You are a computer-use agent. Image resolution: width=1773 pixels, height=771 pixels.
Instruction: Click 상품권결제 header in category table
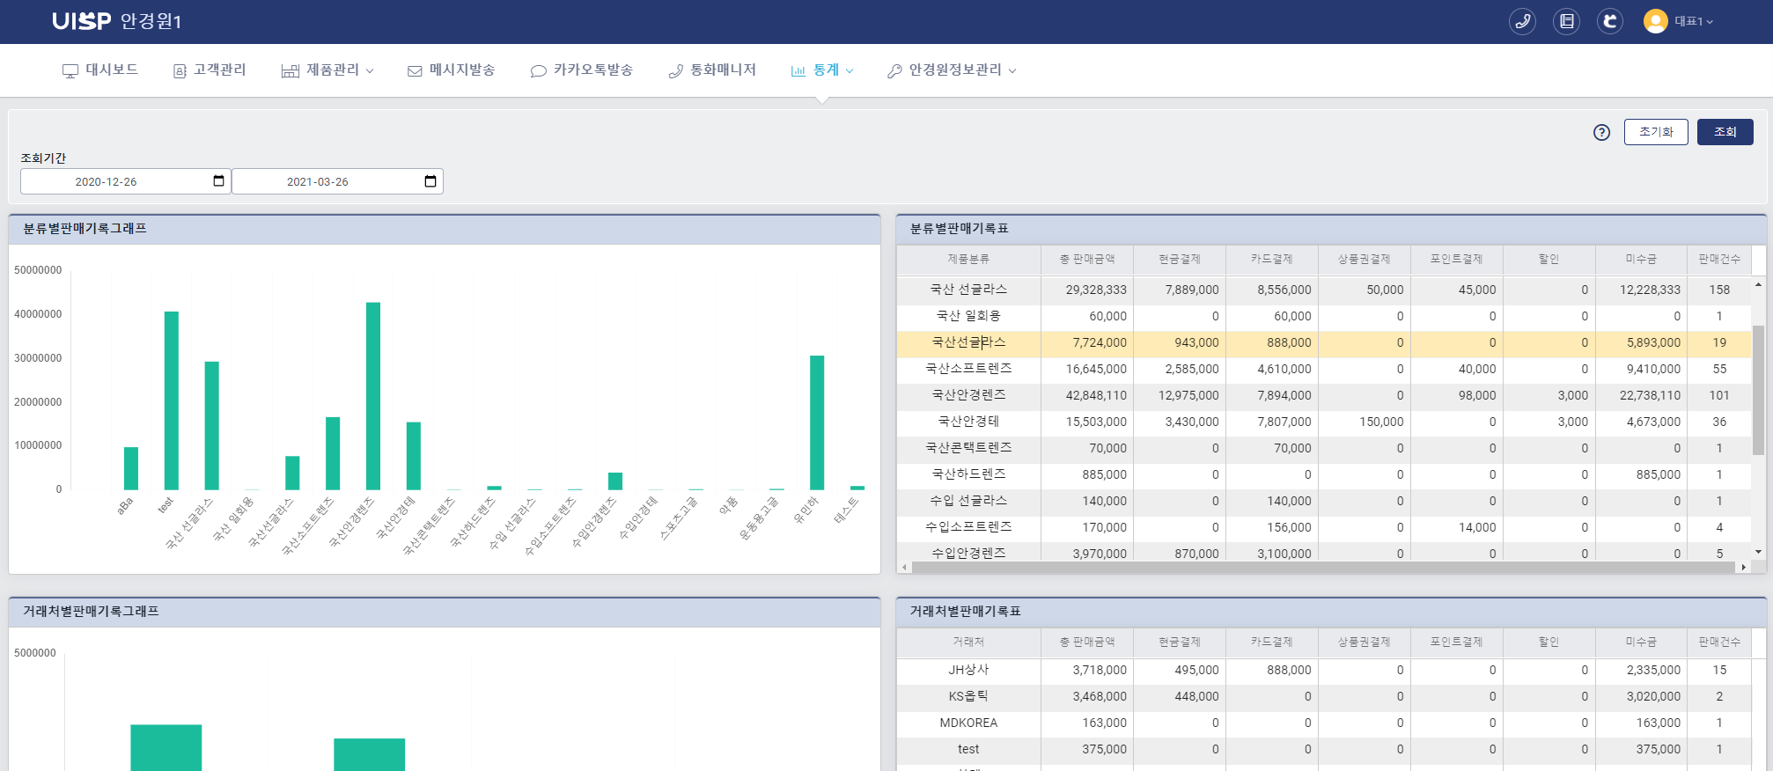click(1364, 259)
